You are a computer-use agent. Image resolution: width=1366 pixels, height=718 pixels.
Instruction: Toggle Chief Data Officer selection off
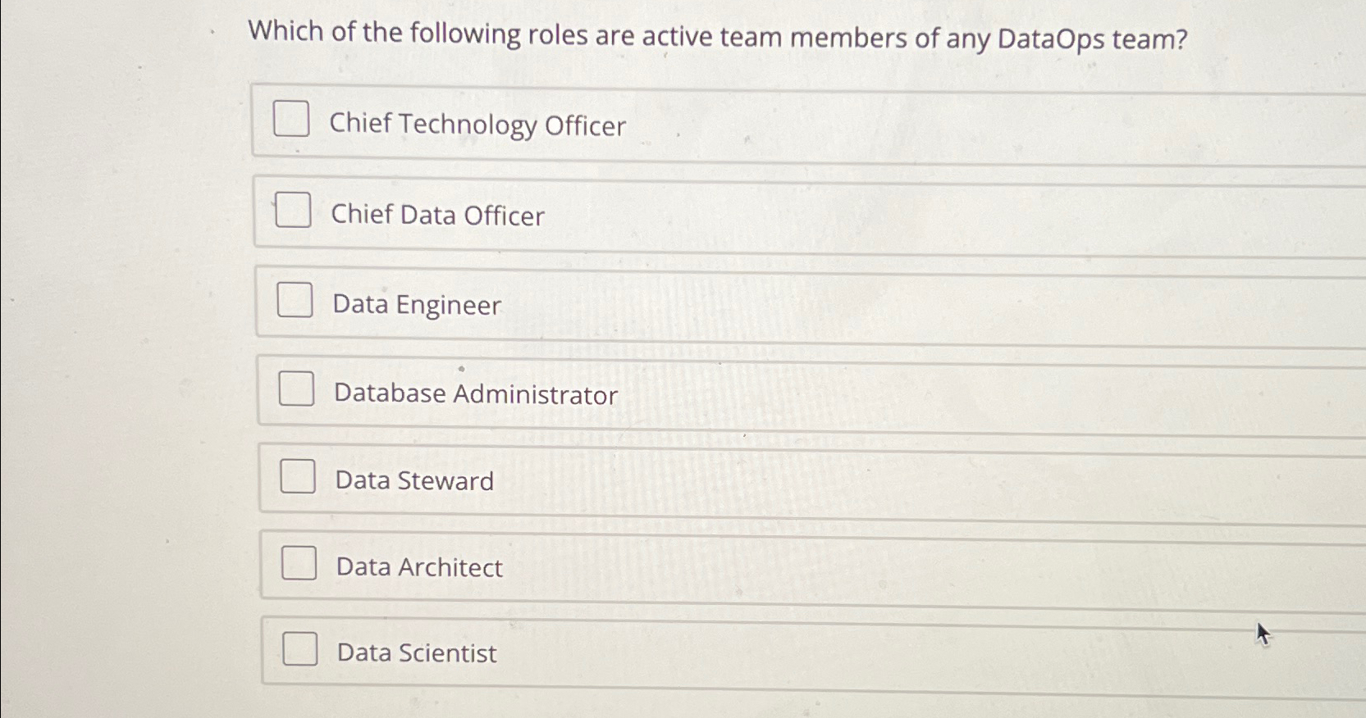[291, 211]
